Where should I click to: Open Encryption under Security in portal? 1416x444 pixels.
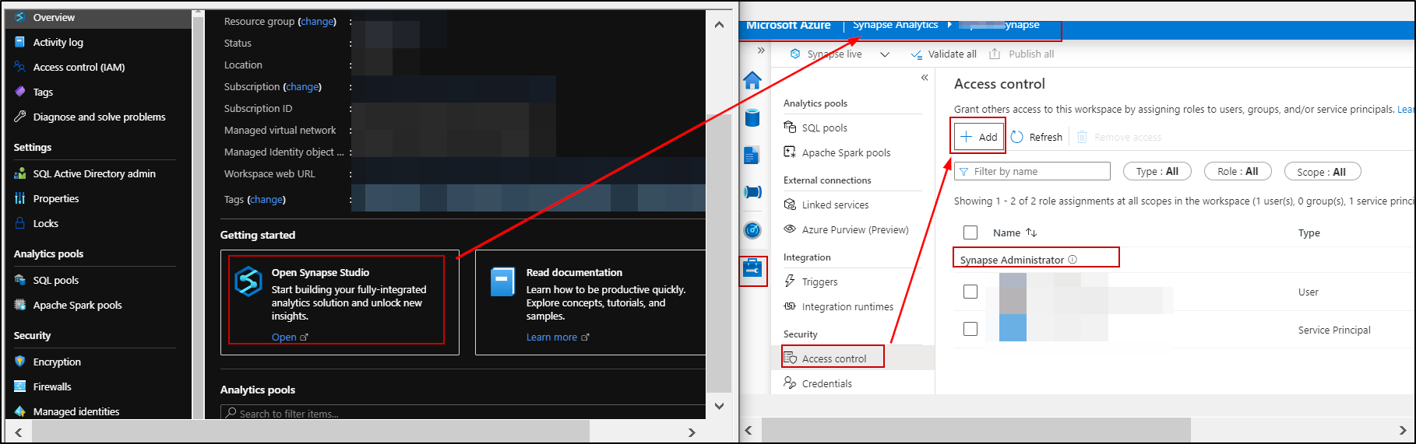point(57,362)
